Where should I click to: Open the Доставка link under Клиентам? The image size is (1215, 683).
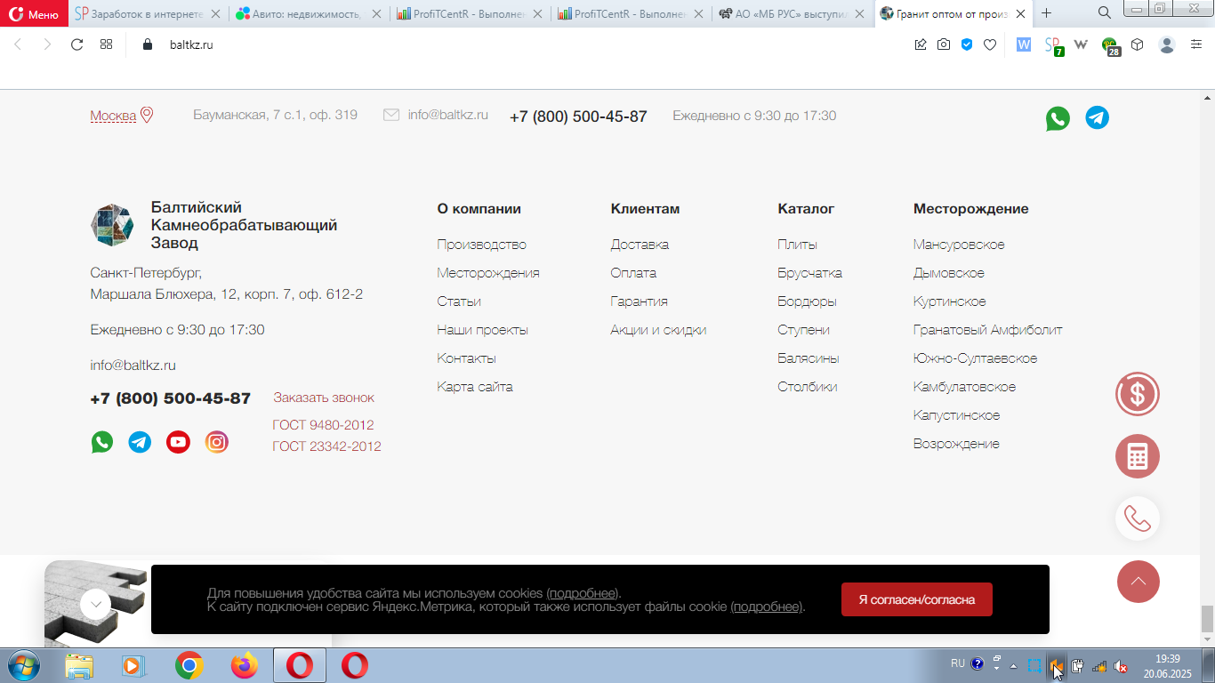[640, 245]
